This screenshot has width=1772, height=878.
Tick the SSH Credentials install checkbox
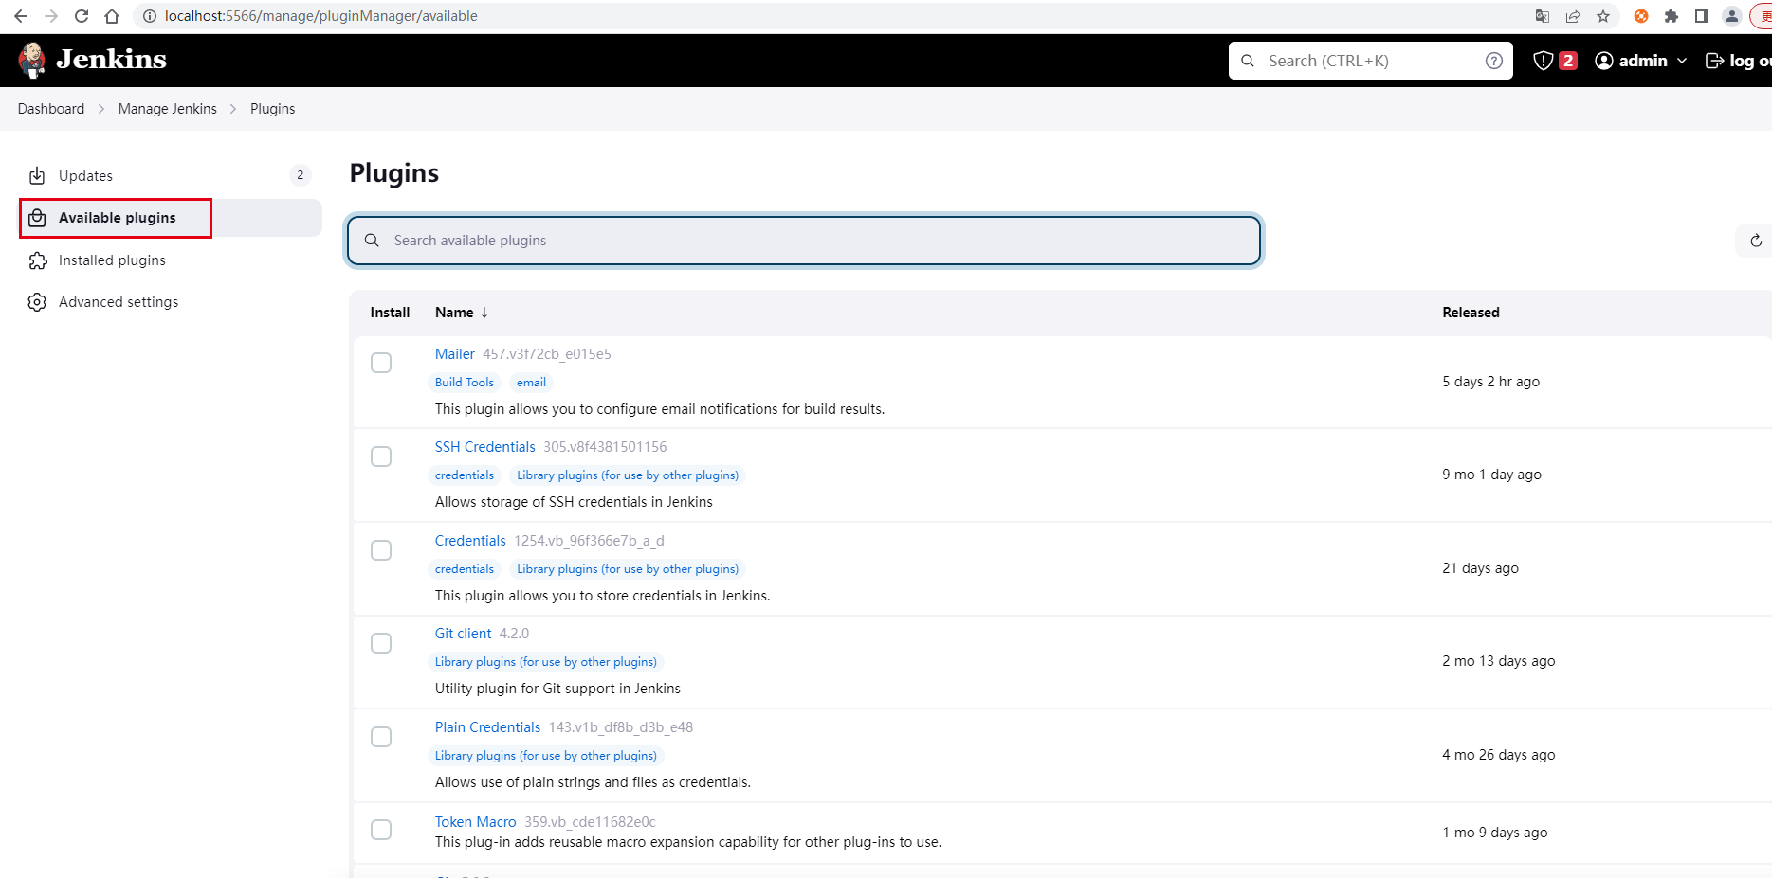[381, 457]
